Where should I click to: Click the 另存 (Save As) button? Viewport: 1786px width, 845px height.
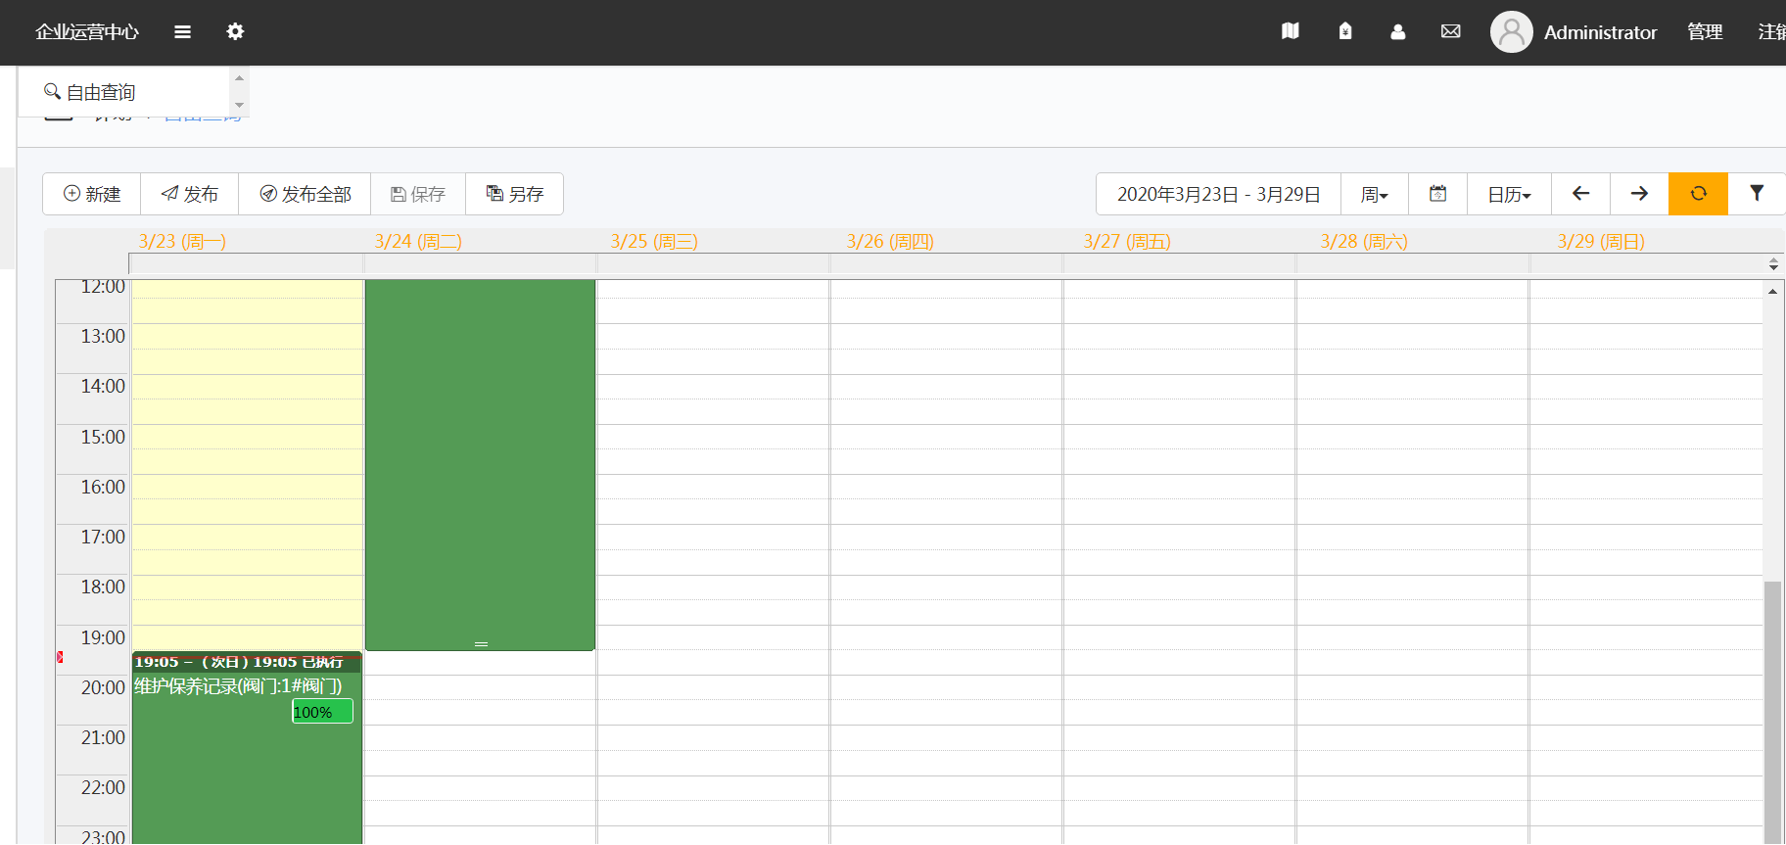coord(514,194)
